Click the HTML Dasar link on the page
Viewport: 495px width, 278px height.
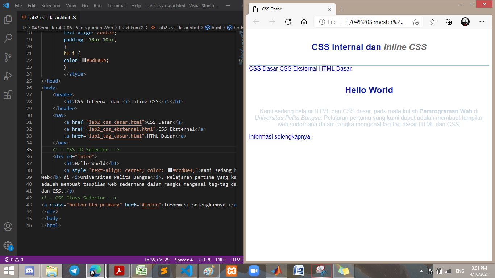coord(335,69)
